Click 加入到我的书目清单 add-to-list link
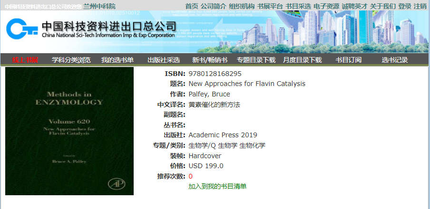The width and height of the screenshot is (430, 209). pyautogui.click(x=217, y=187)
